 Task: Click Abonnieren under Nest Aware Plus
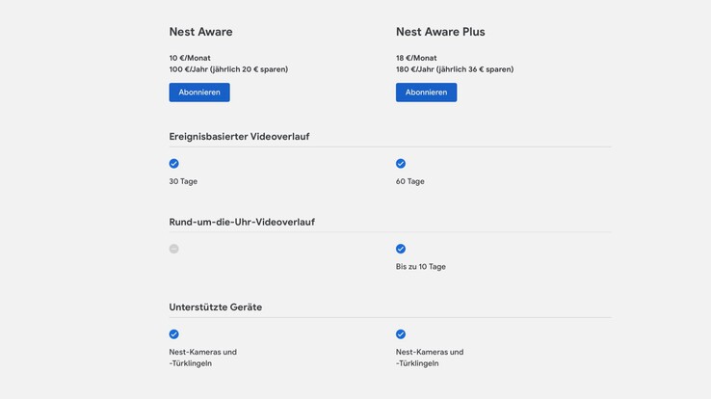(426, 93)
